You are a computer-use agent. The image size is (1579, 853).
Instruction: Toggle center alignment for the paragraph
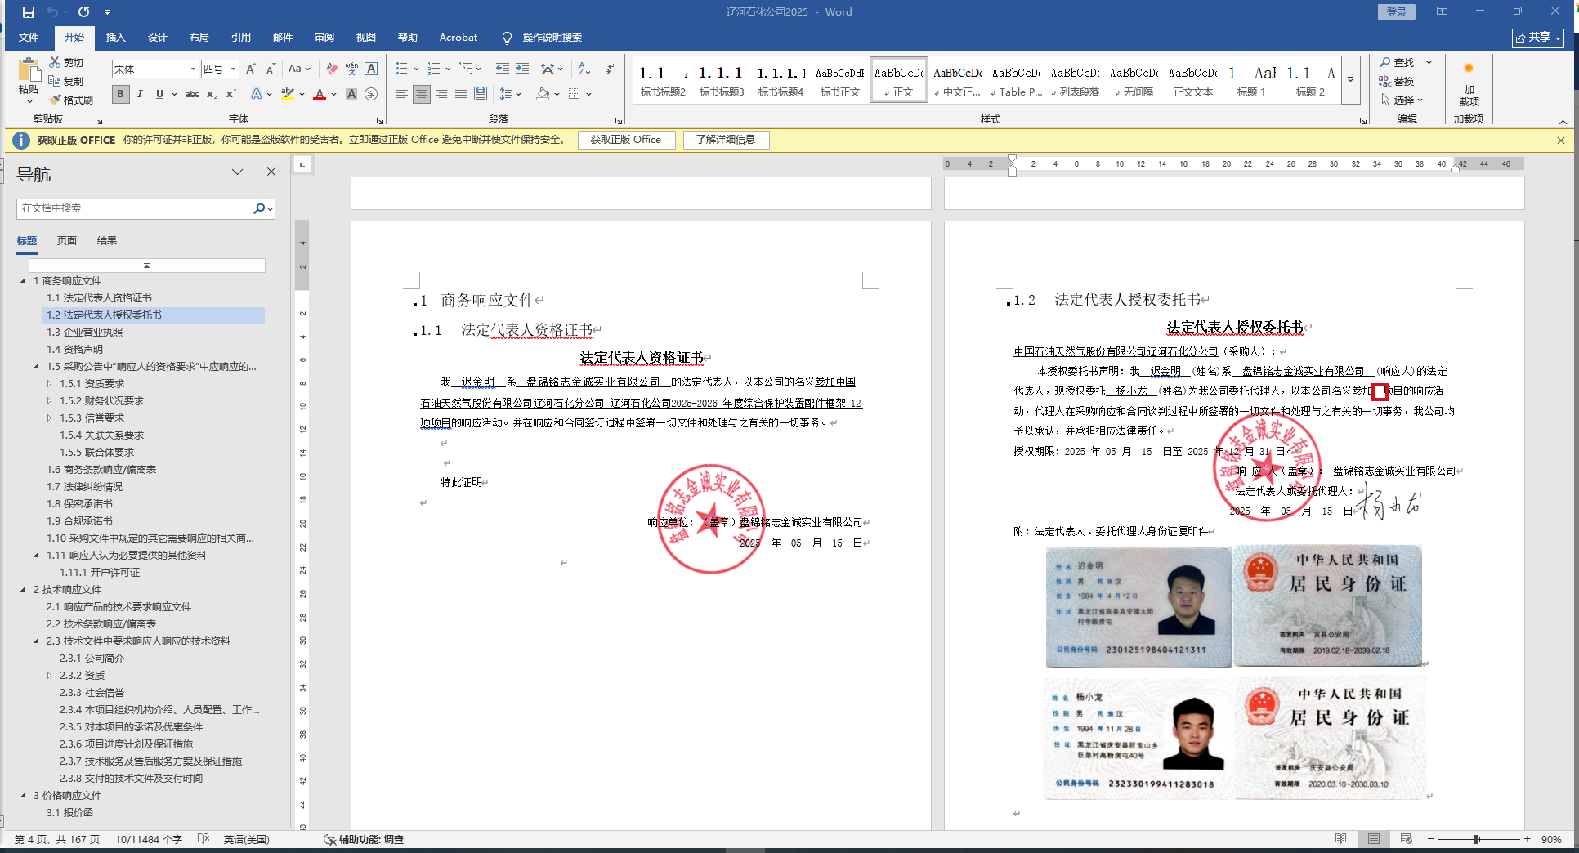point(421,94)
